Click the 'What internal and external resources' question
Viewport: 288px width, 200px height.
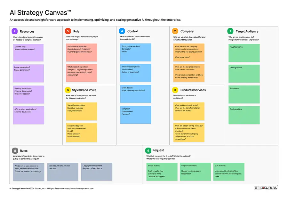28,38
